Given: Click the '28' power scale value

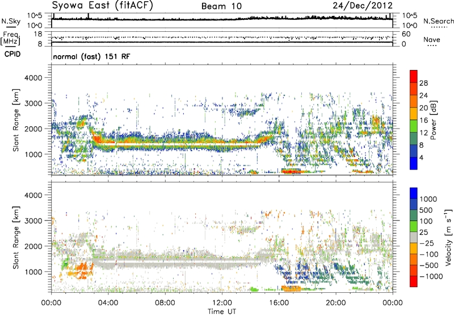Looking at the screenshot, I should click(x=423, y=83).
